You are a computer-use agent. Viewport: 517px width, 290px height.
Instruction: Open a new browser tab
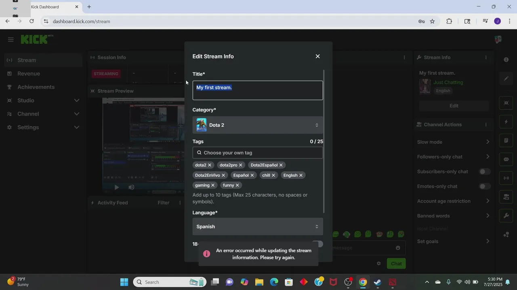coord(89,7)
